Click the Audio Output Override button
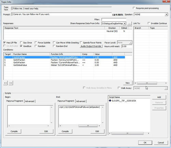Viewport: 171px width, 148px height. 91,46
